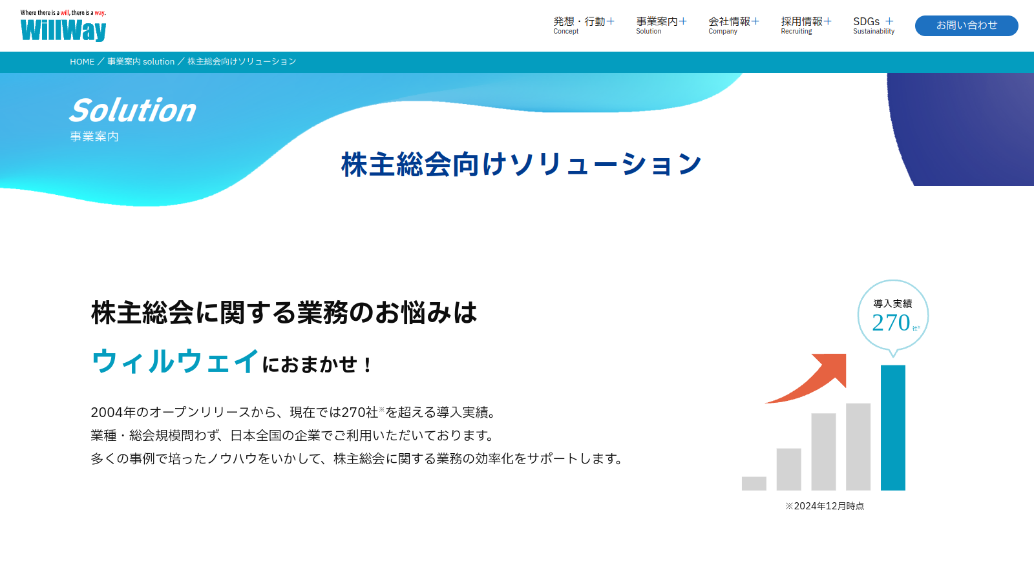Click the 株主総会向けソリューション breadcrumb text
This screenshot has height=581, width=1034.
tap(242, 62)
